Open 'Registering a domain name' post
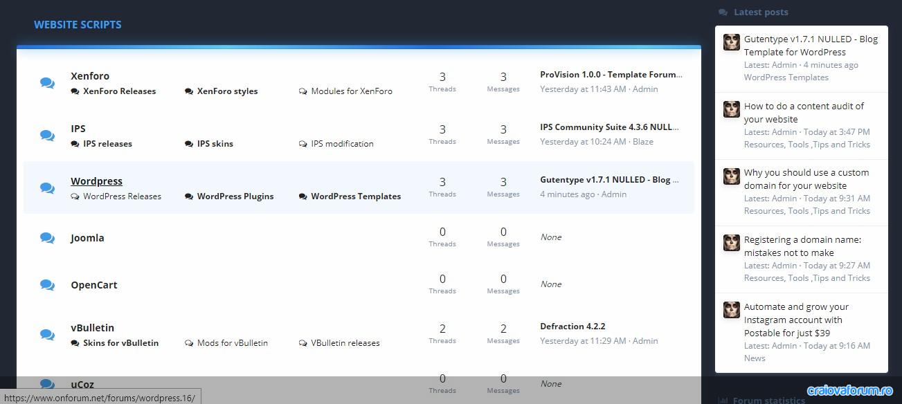 point(802,246)
